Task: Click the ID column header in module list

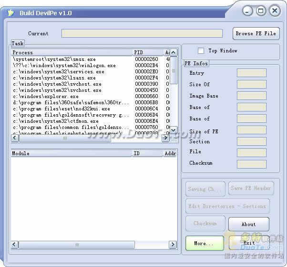Action: pyautogui.click(x=147, y=153)
